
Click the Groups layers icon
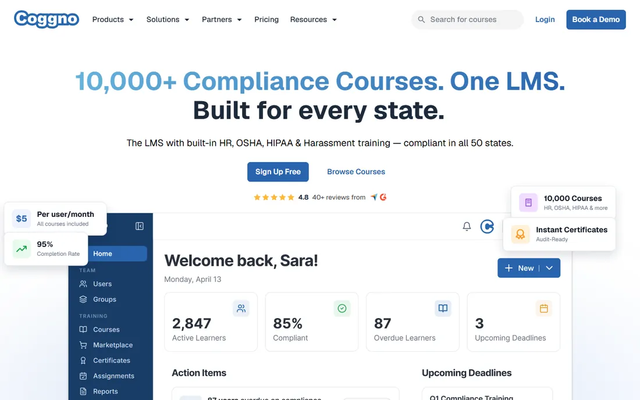[83, 299]
